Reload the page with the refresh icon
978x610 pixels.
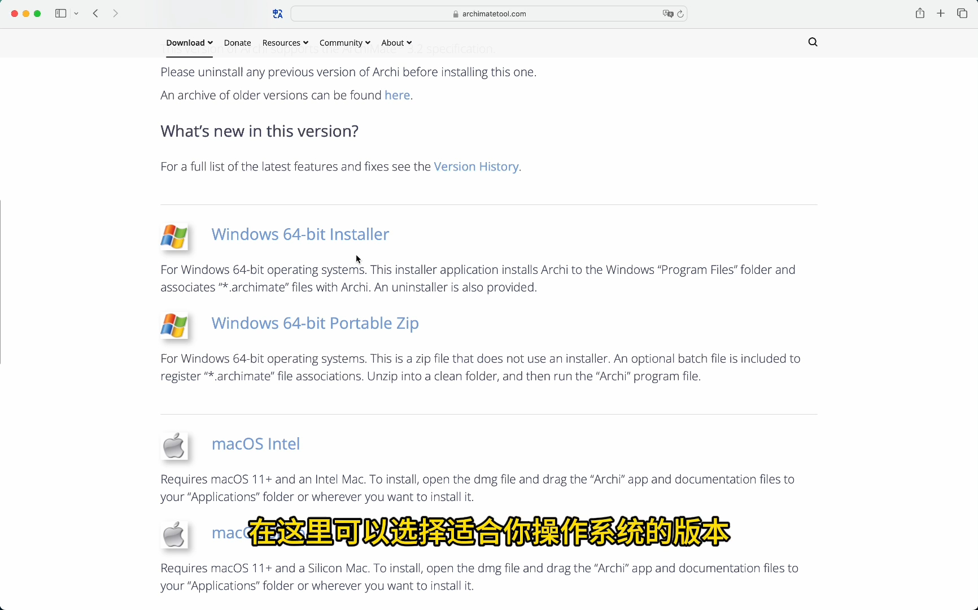coord(680,14)
